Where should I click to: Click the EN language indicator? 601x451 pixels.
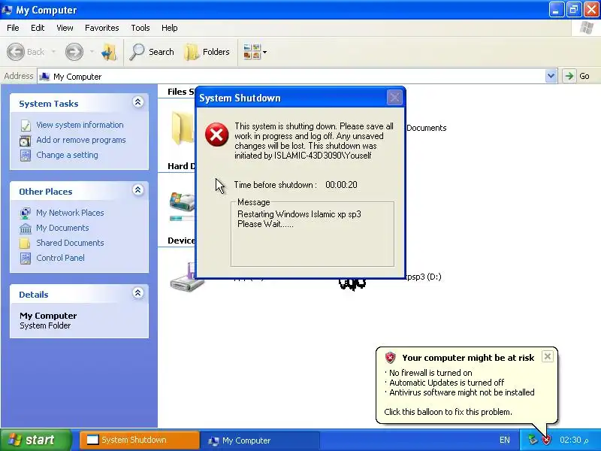pyautogui.click(x=505, y=440)
